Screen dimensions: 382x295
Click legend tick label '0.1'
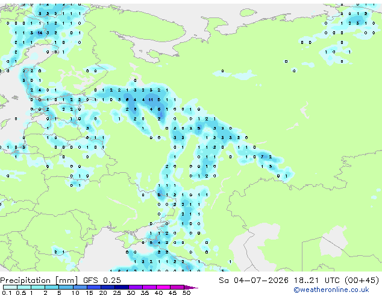7,293
